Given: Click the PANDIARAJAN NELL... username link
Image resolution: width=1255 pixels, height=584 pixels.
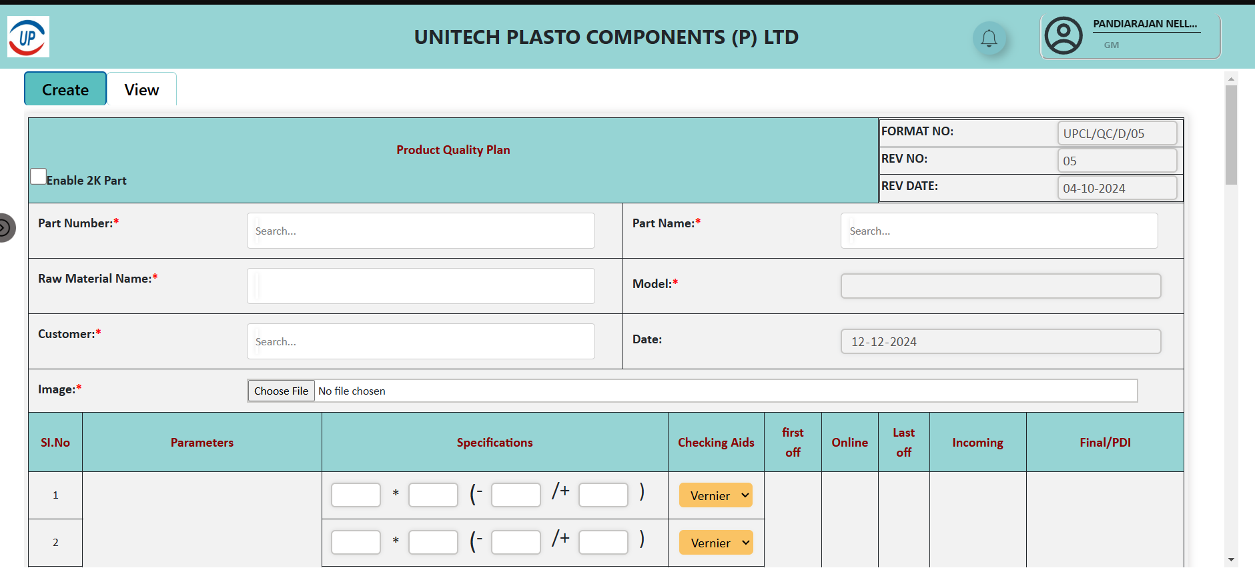Looking at the screenshot, I should pos(1145,24).
